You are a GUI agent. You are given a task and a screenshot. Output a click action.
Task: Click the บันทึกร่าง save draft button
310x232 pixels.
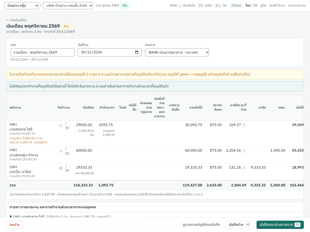click(x=240, y=225)
